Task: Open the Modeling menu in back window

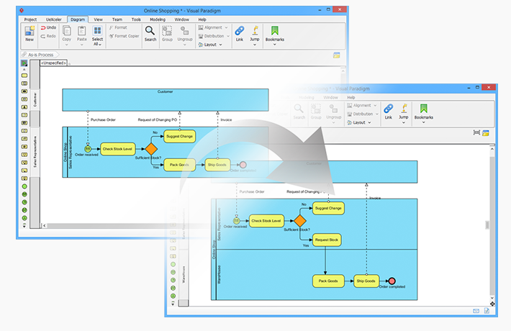Action: (158, 19)
